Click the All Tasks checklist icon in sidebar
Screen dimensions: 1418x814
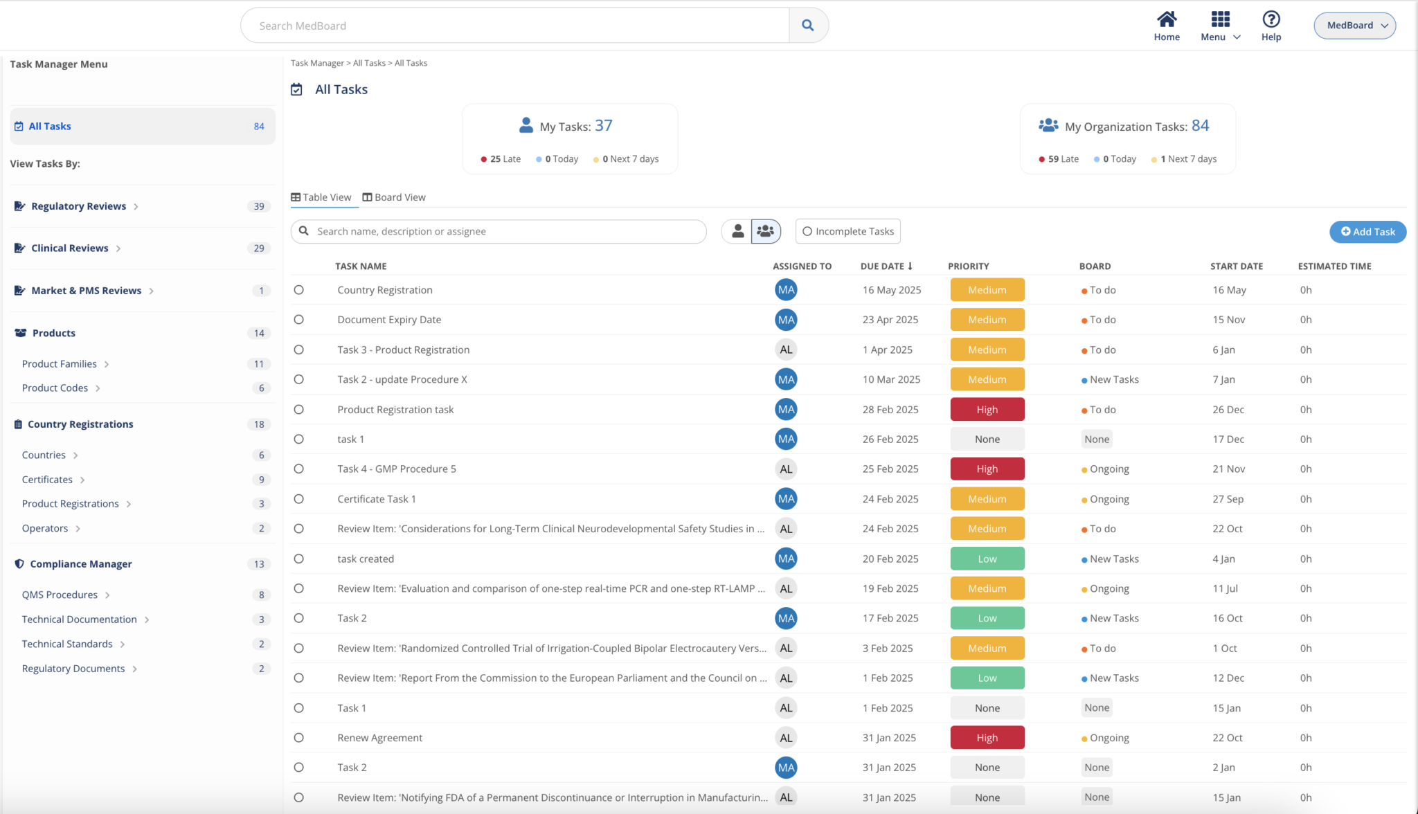point(18,125)
